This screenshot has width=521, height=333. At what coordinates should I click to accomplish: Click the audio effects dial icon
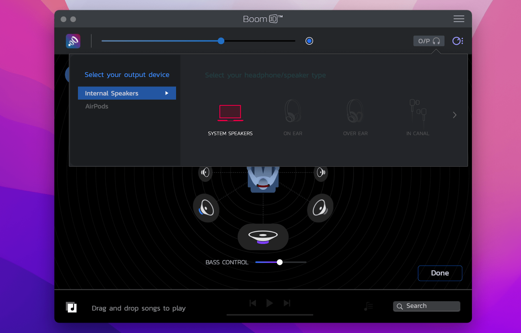click(x=458, y=41)
